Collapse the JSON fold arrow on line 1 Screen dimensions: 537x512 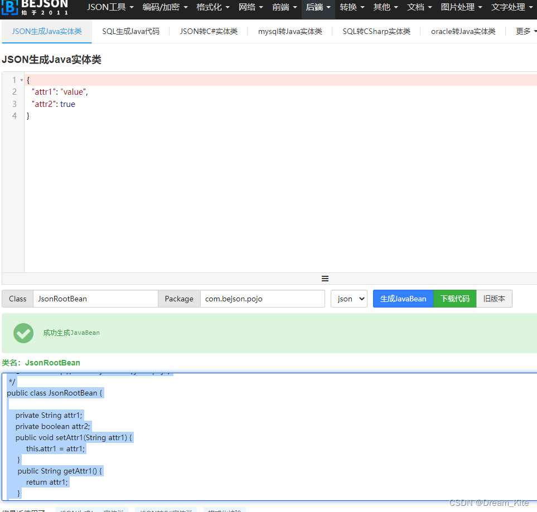pyautogui.click(x=22, y=80)
